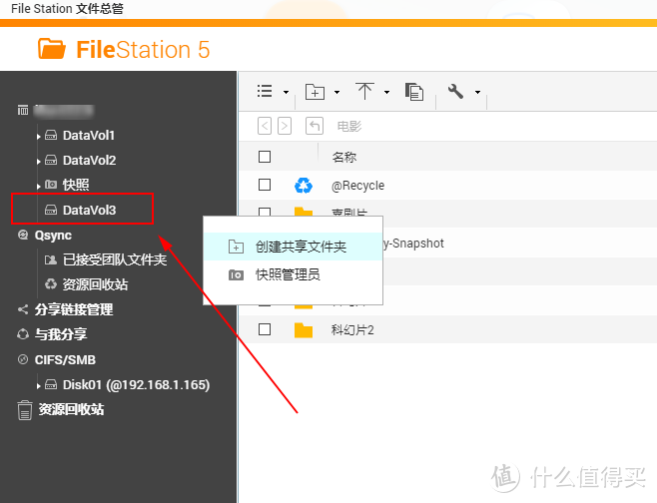Click the shared-with-me icon
Screen dimensions: 657x503
point(23,334)
